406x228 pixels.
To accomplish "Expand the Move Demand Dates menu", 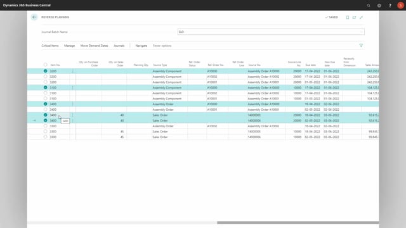I will point(95,46).
